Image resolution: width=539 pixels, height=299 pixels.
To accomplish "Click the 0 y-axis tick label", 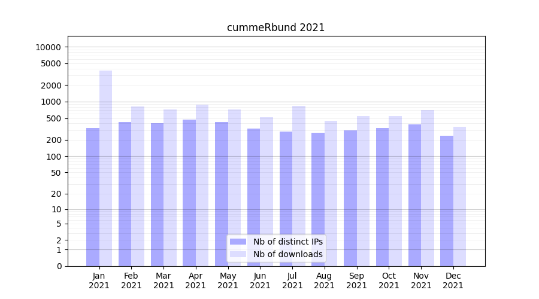I will [x=59, y=266].
